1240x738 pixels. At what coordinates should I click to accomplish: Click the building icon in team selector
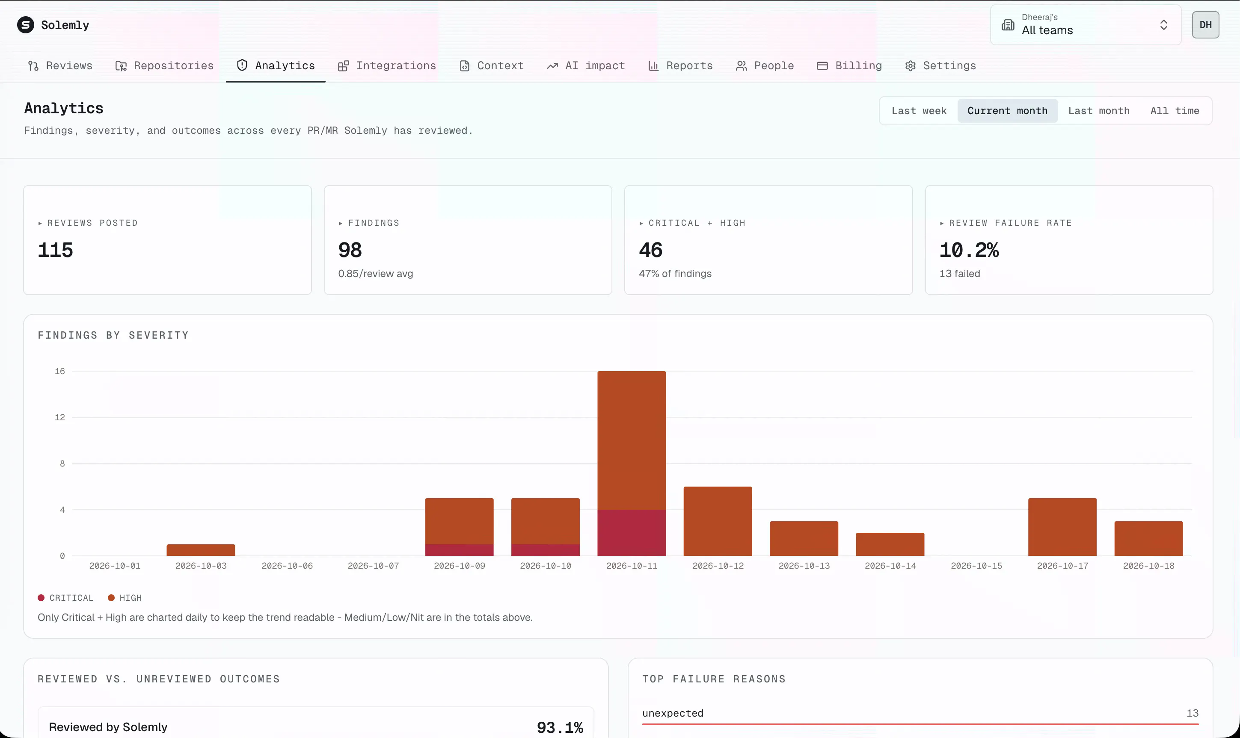point(1008,25)
